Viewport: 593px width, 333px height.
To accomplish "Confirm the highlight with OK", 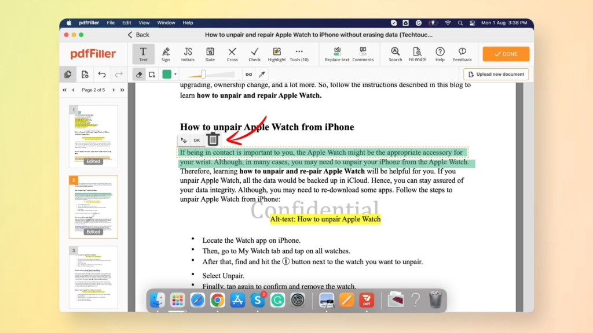I will coord(197,140).
